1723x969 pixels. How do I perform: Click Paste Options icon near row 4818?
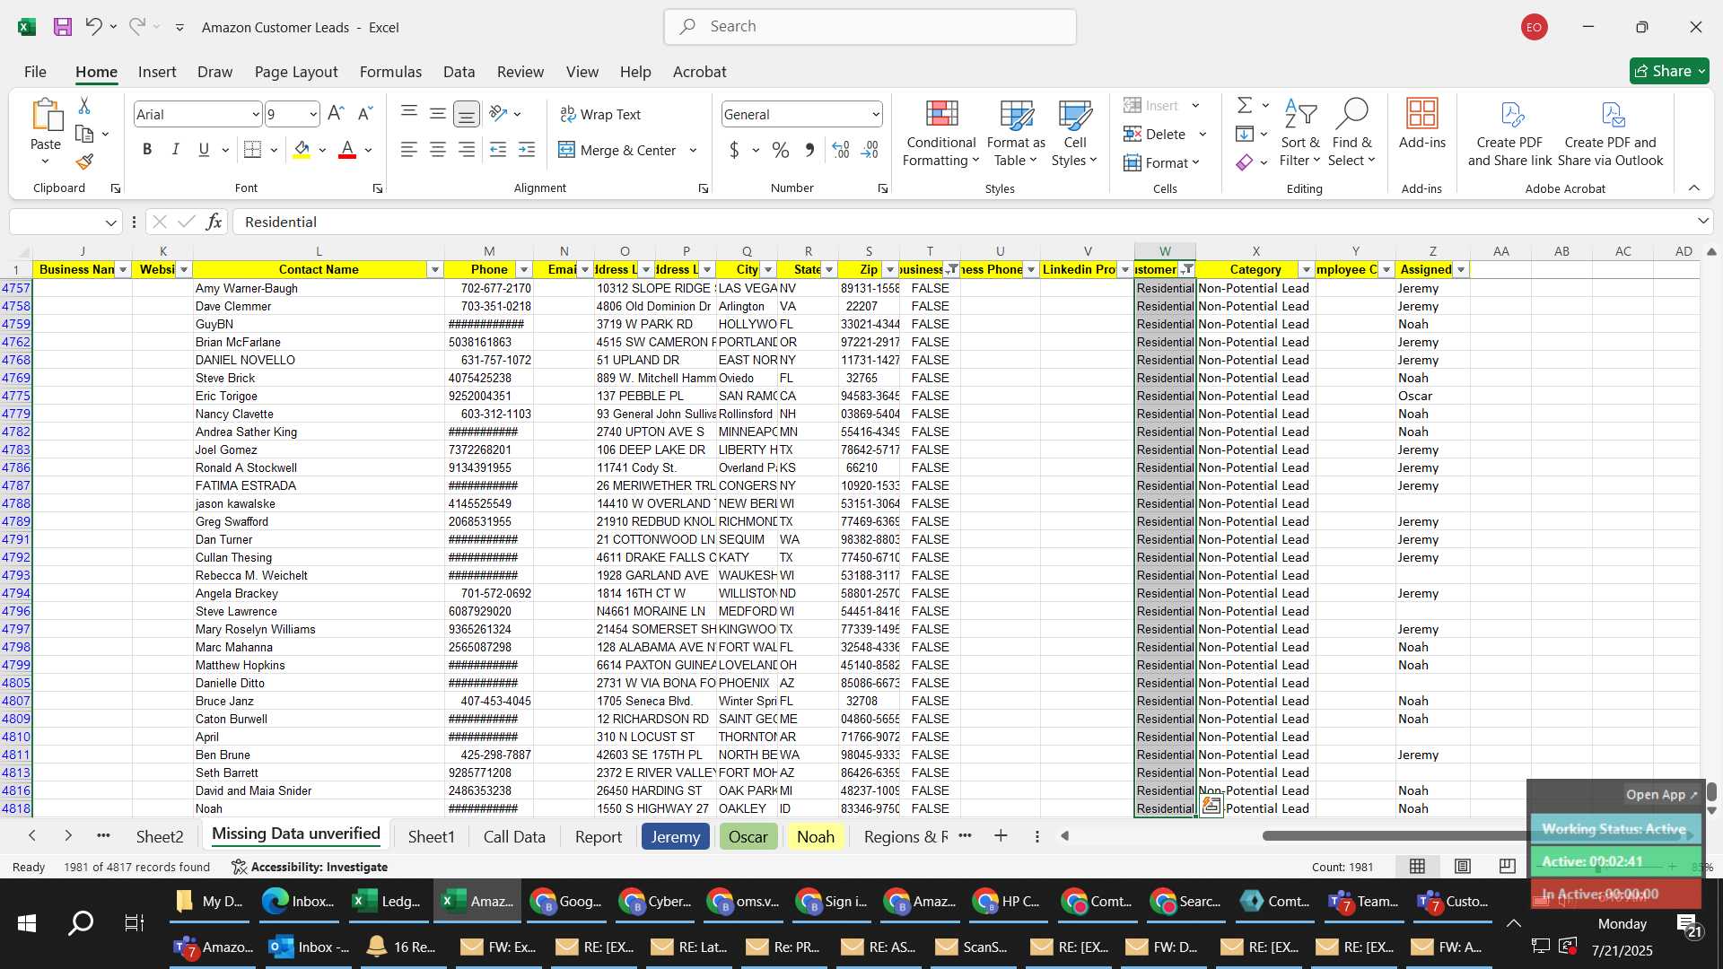(1211, 805)
